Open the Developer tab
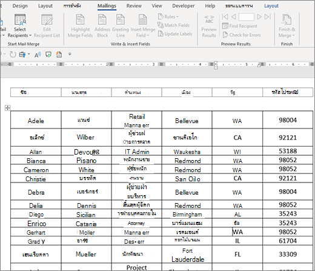 click(x=184, y=6)
